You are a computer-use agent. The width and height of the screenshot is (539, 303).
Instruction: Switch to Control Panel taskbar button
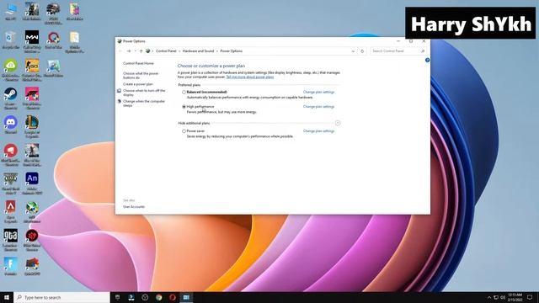(x=186, y=297)
